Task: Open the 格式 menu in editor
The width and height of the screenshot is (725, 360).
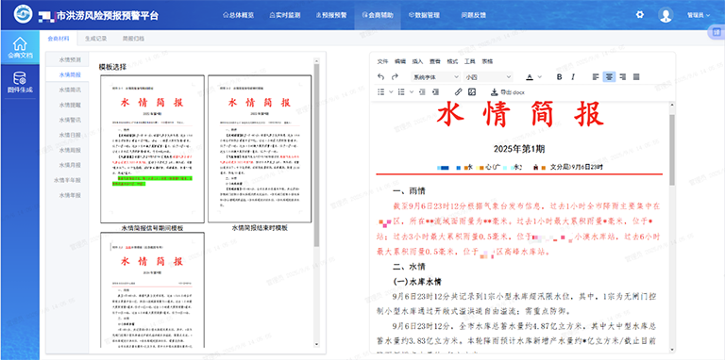Action: point(452,61)
